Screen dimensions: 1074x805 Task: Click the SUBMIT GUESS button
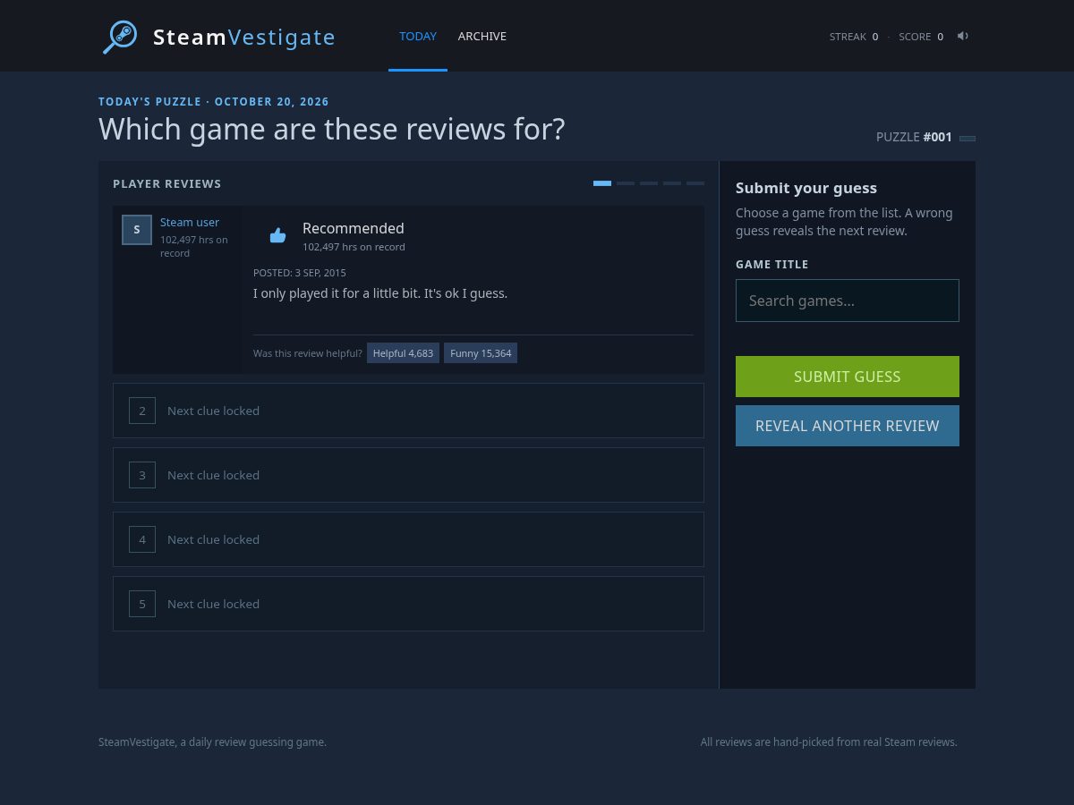pos(848,377)
